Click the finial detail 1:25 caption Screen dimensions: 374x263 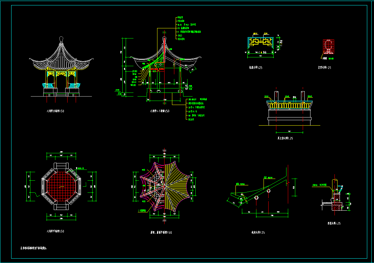click(x=324, y=68)
